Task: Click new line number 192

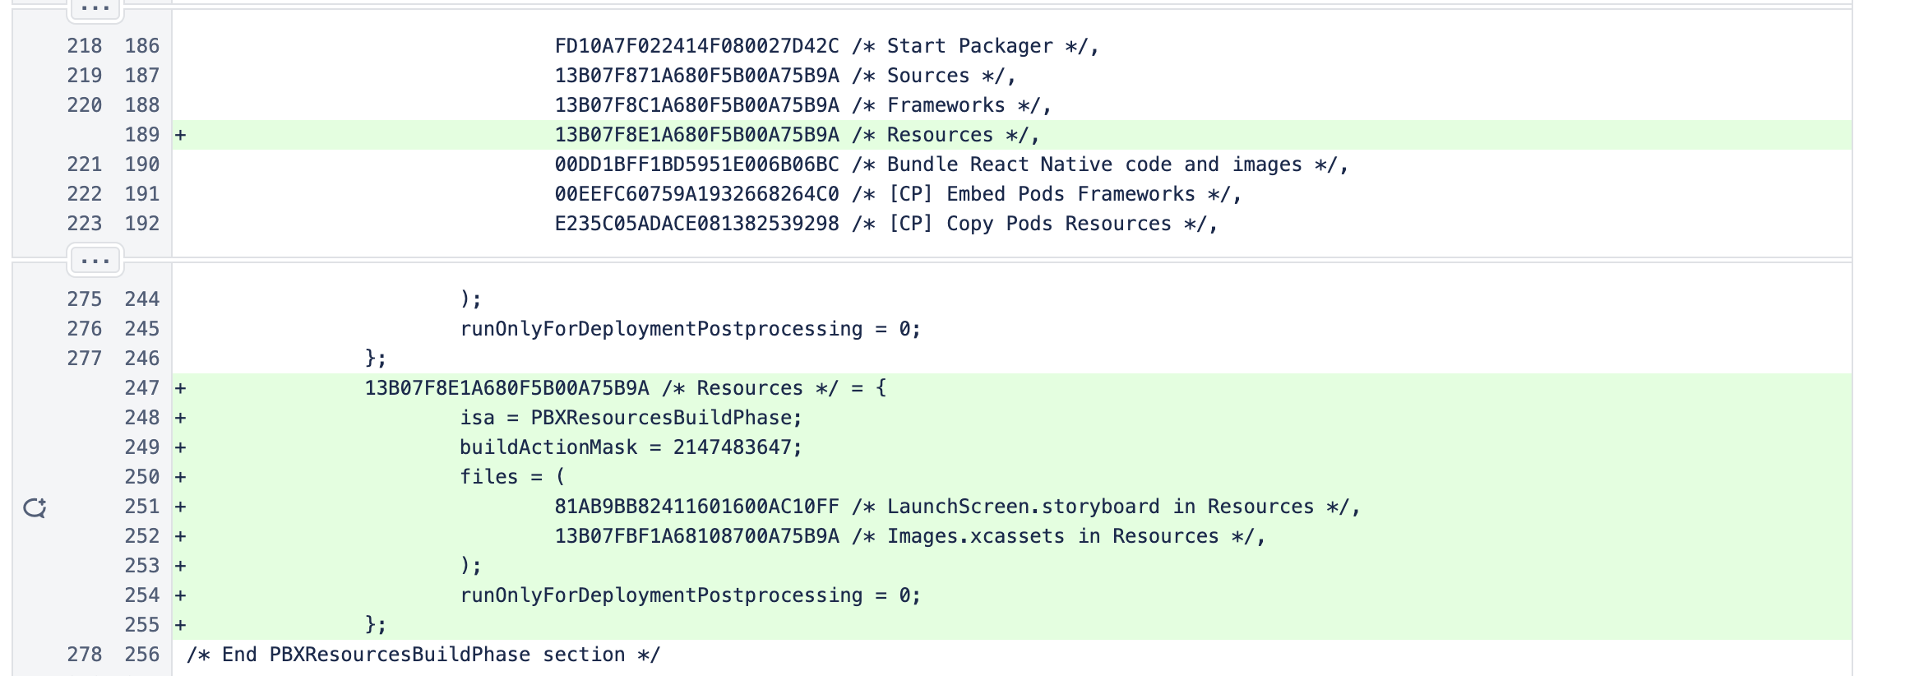Action: (x=141, y=224)
